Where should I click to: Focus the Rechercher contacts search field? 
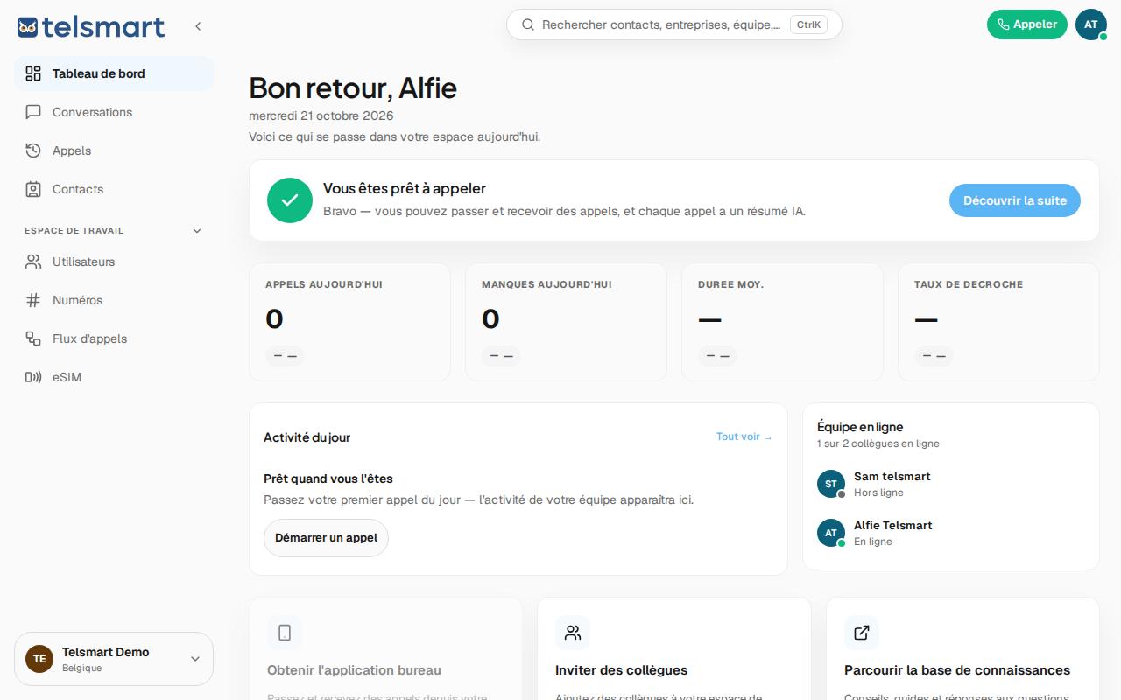click(x=674, y=24)
